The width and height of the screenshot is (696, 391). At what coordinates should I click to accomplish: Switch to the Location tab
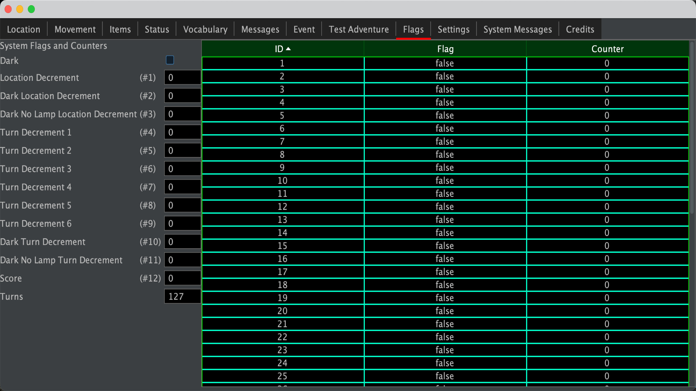(23, 29)
